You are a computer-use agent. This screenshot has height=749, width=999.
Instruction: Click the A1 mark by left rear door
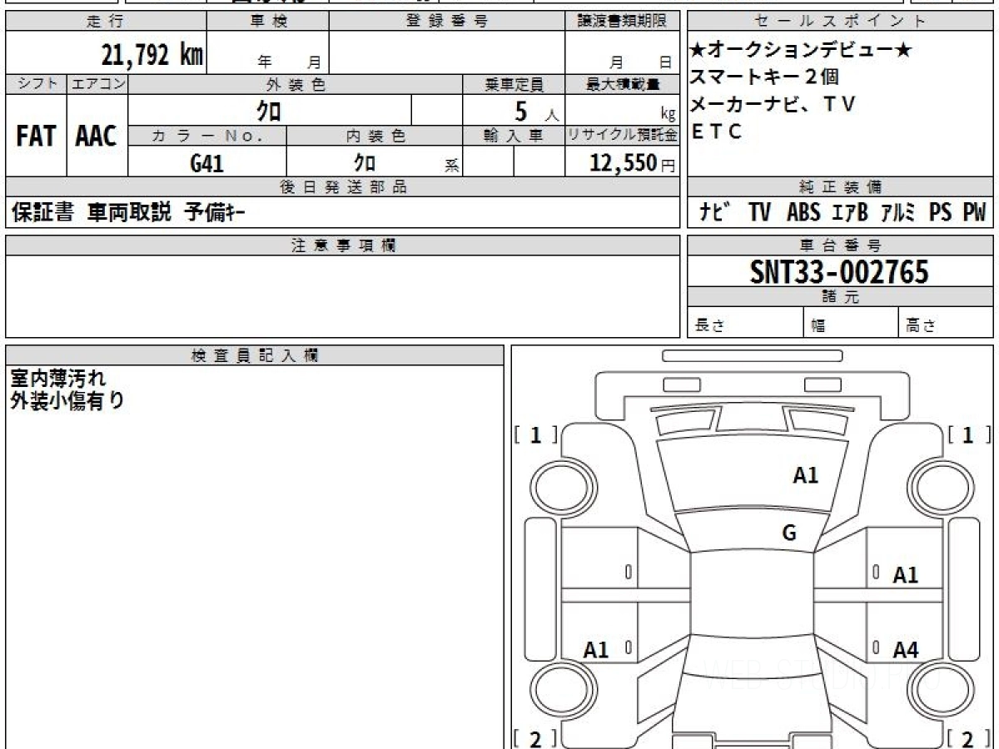pyautogui.click(x=596, y=651)
